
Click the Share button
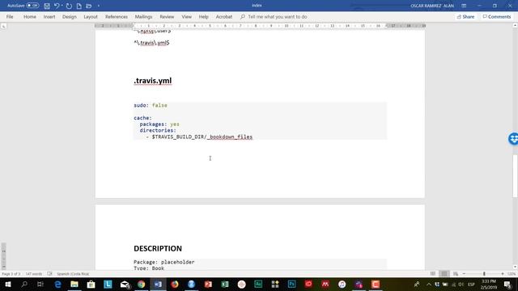click(466, 16)
